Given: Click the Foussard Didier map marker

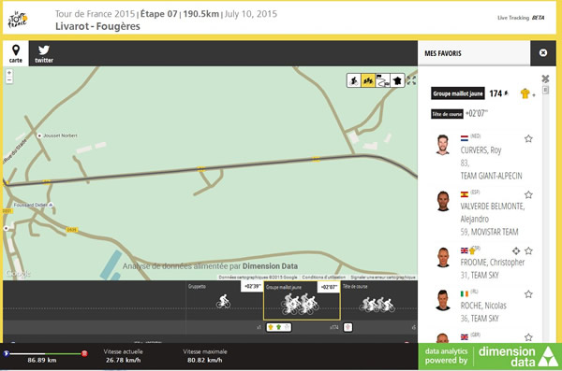Looking at the screenshot, I should 51,205.
